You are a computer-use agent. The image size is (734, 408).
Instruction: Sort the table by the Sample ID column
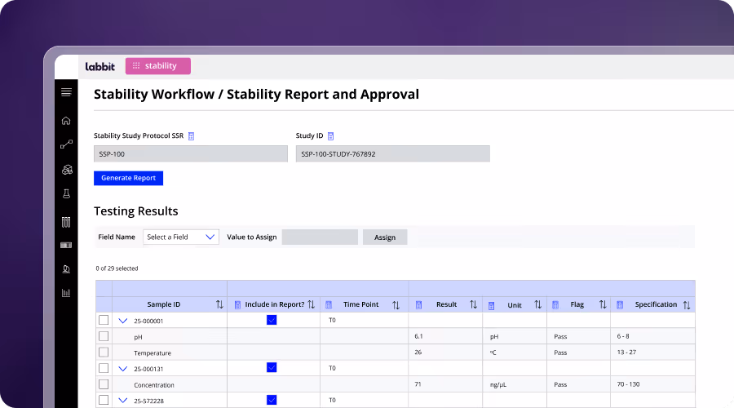coord(219,304)
